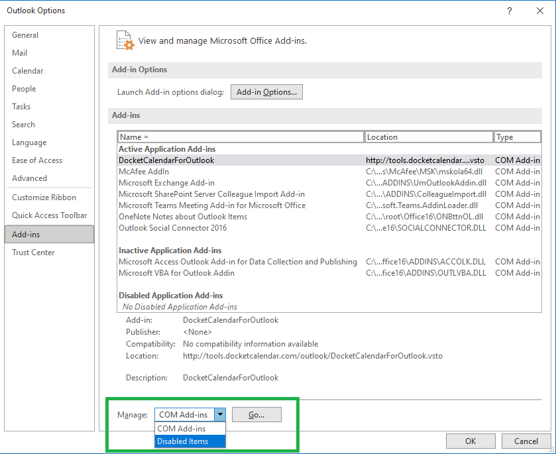Click the docketcalendar .vsto location details text
Viewport: 556px width, 454px height.
tap(312, 356)
